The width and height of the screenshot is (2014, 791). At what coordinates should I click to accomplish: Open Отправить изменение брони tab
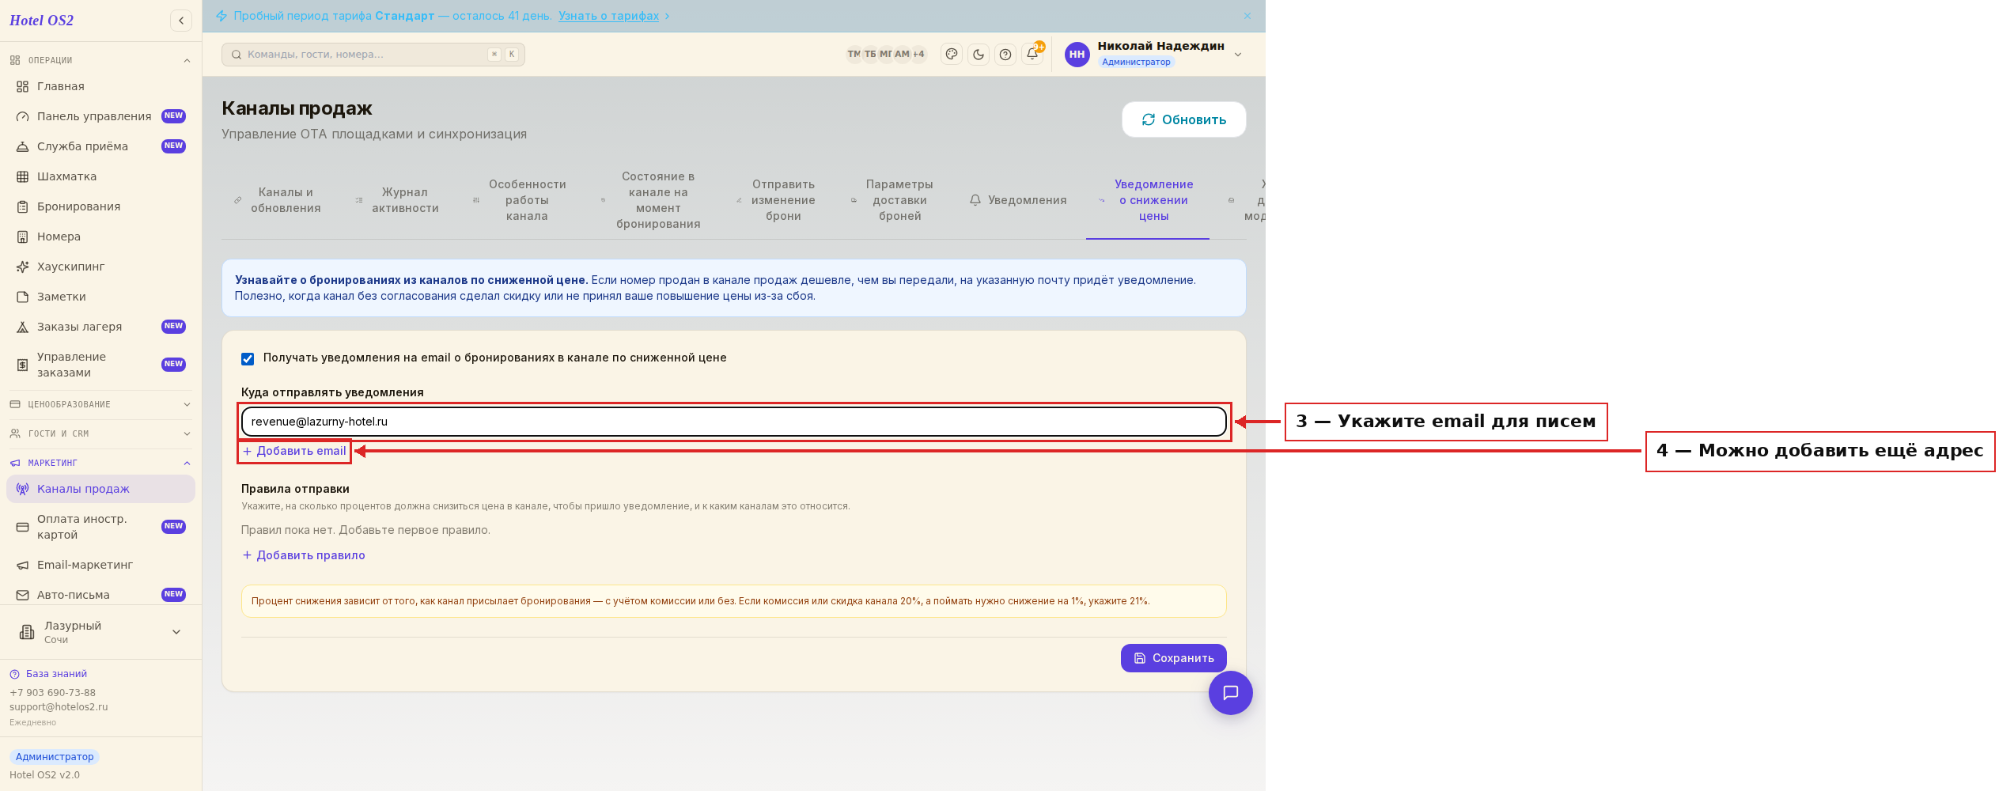(776, 200)
